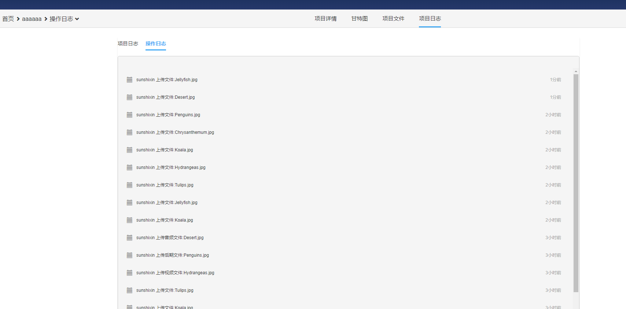626x309 pixels.
Task: Open the 项目详情 tab
Action: (x=325, y=19)
